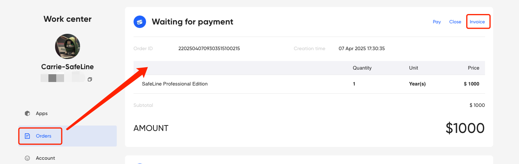Click the Carrie-SafeLine profile avatar

[x=68, y=46]
